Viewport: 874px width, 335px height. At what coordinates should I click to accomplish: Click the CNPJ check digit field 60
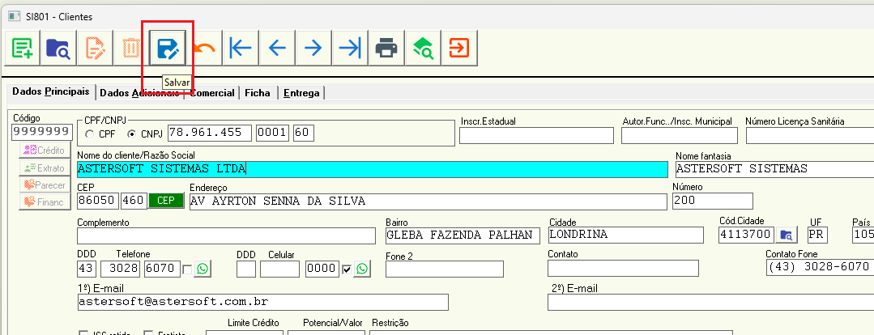[304, 133]
